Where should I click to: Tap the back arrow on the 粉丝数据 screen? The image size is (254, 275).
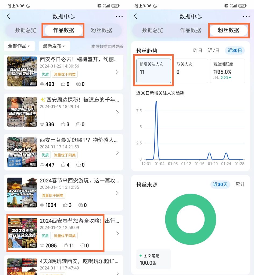point(135,16)
